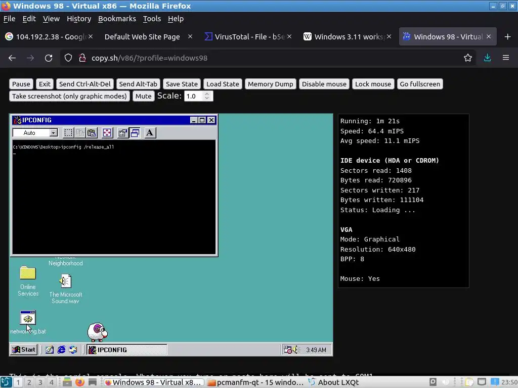This screenshot has width=518, height=388.
Task: Click the Send Alt-Tab button
Action: coord(138,84)
